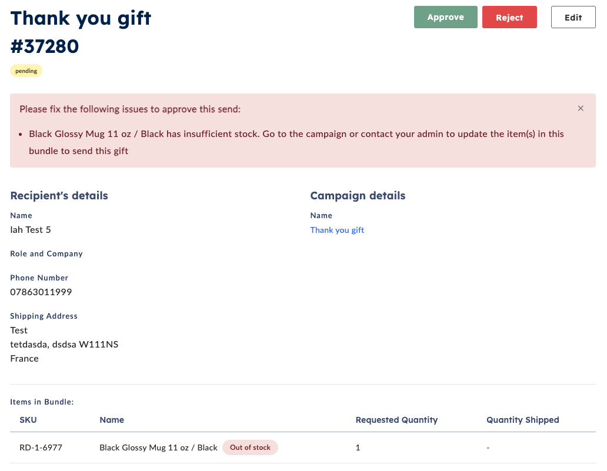The width and height of the screenshot is (607, 471).
Task: Select the Recipient's details section heading
Action: pyautogui.click(x=59, y=195)
